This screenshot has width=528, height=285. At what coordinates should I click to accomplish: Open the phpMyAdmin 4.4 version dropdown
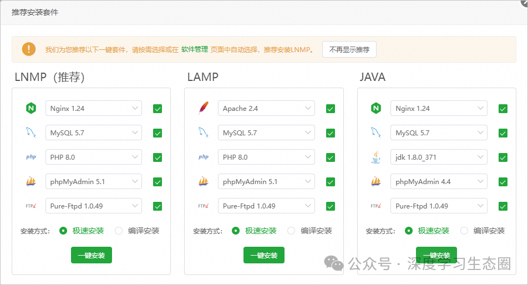439,181
